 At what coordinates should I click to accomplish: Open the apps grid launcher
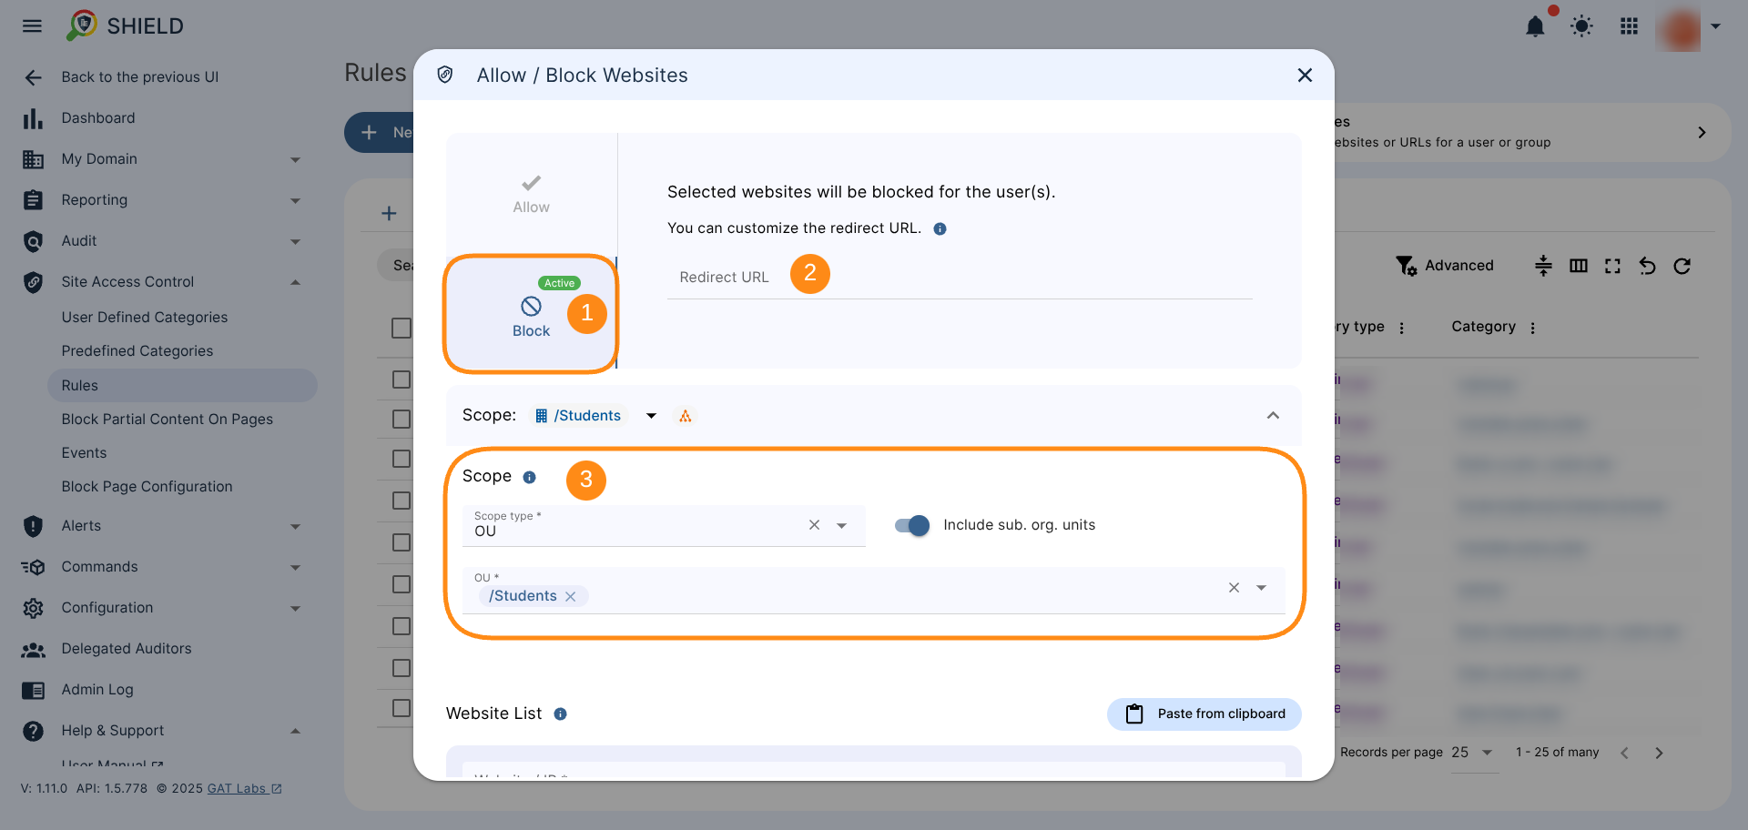[x=1629, y=26]
